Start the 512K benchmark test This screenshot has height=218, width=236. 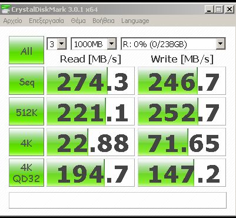tap(26, 111)
